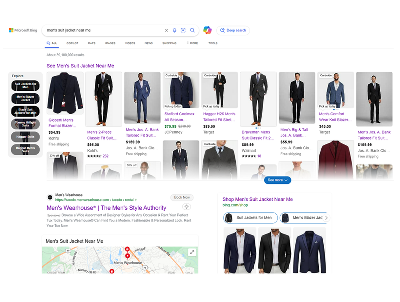
Task: Expand the map with the arrows icon
Action: click(192, 252)
